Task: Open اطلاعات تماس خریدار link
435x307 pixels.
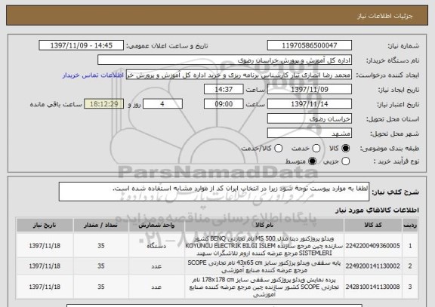Action: [93, 75]
